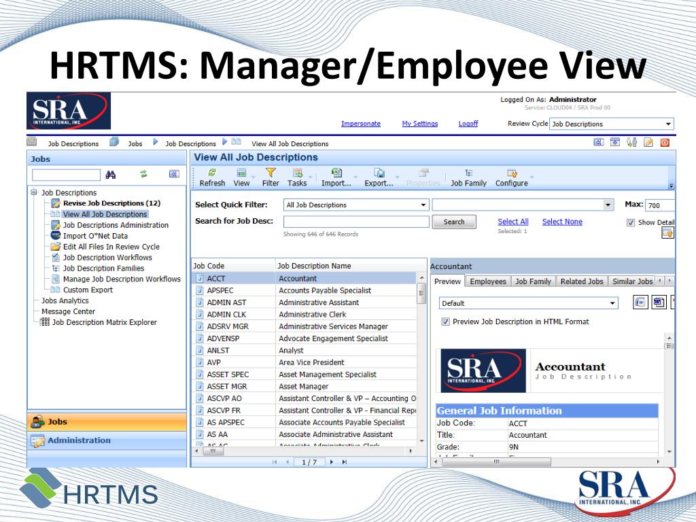Screen dimensions: 696x522
Task: Click the pencil notepad icon in breadcrumb bar
Action: coord(648,143)
